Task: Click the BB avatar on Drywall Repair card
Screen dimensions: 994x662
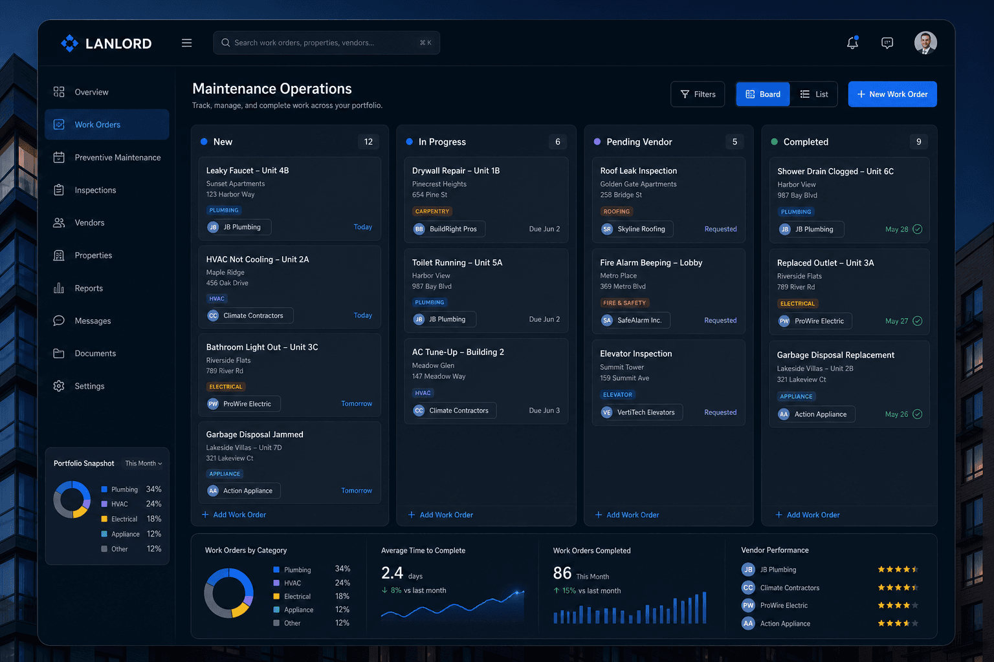Action: click(419, 229)
